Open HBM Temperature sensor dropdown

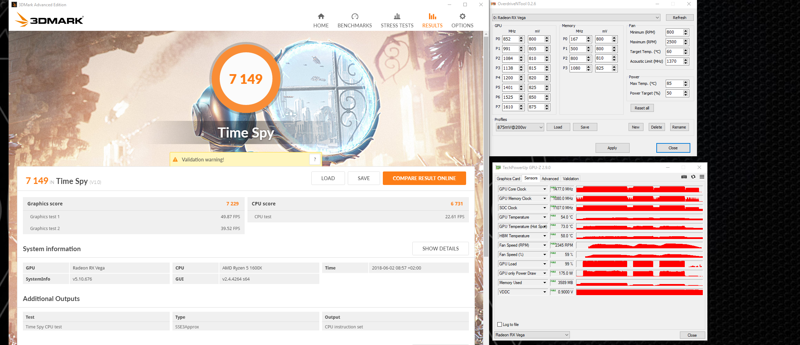click(x=545, y=236)
